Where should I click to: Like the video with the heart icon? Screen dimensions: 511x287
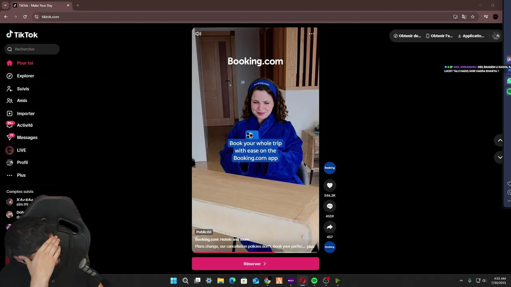pyautogui.click(x=330, y=185)
